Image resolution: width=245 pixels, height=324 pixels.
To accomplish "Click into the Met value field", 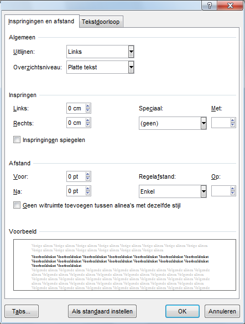I will coord(221,123).
